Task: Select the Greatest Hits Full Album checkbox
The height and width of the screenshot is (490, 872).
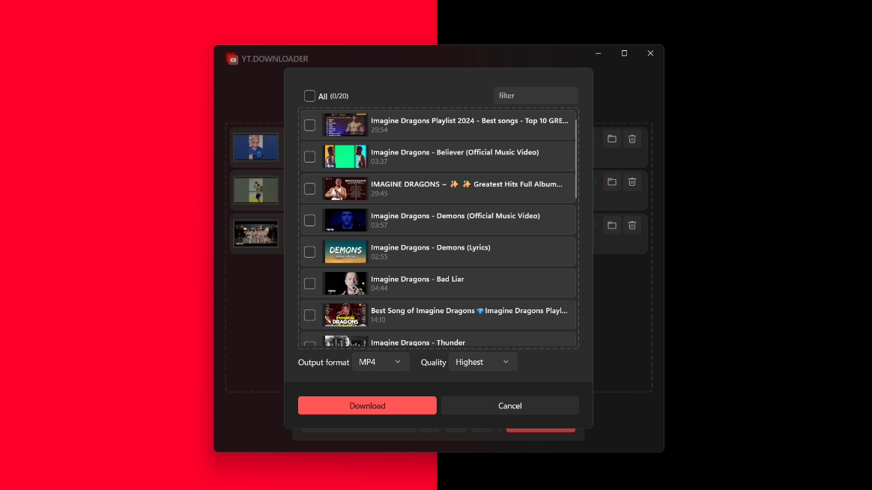Action: point(309,189)
